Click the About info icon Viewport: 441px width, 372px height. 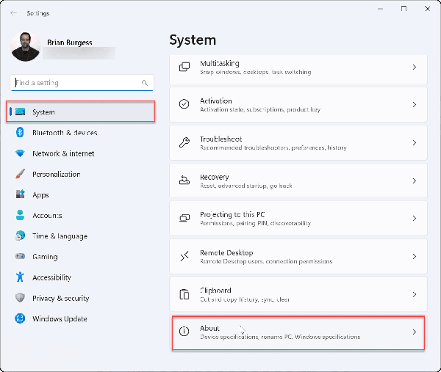[184, 332]
